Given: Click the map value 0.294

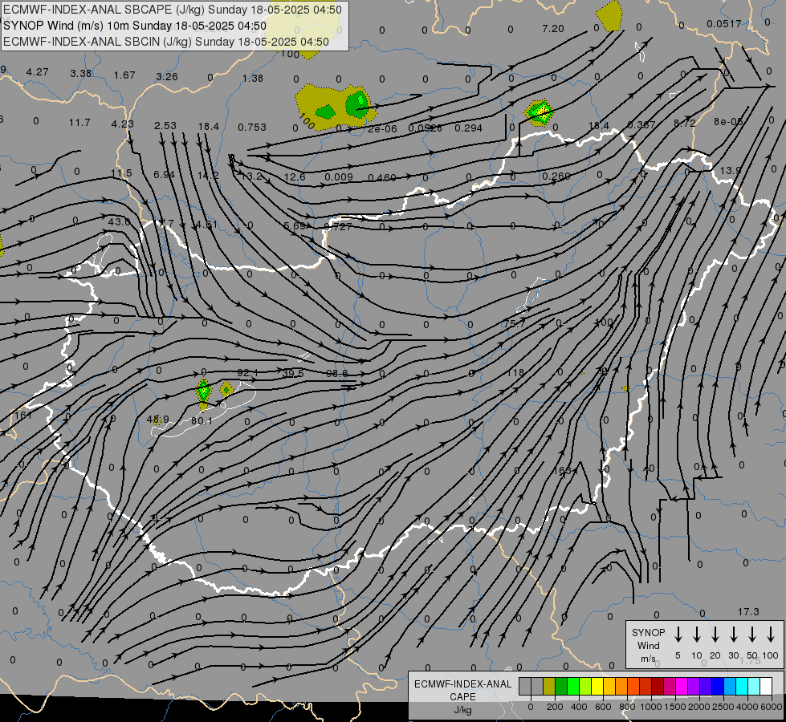Looking at the screenshot, I should (468, 128).
